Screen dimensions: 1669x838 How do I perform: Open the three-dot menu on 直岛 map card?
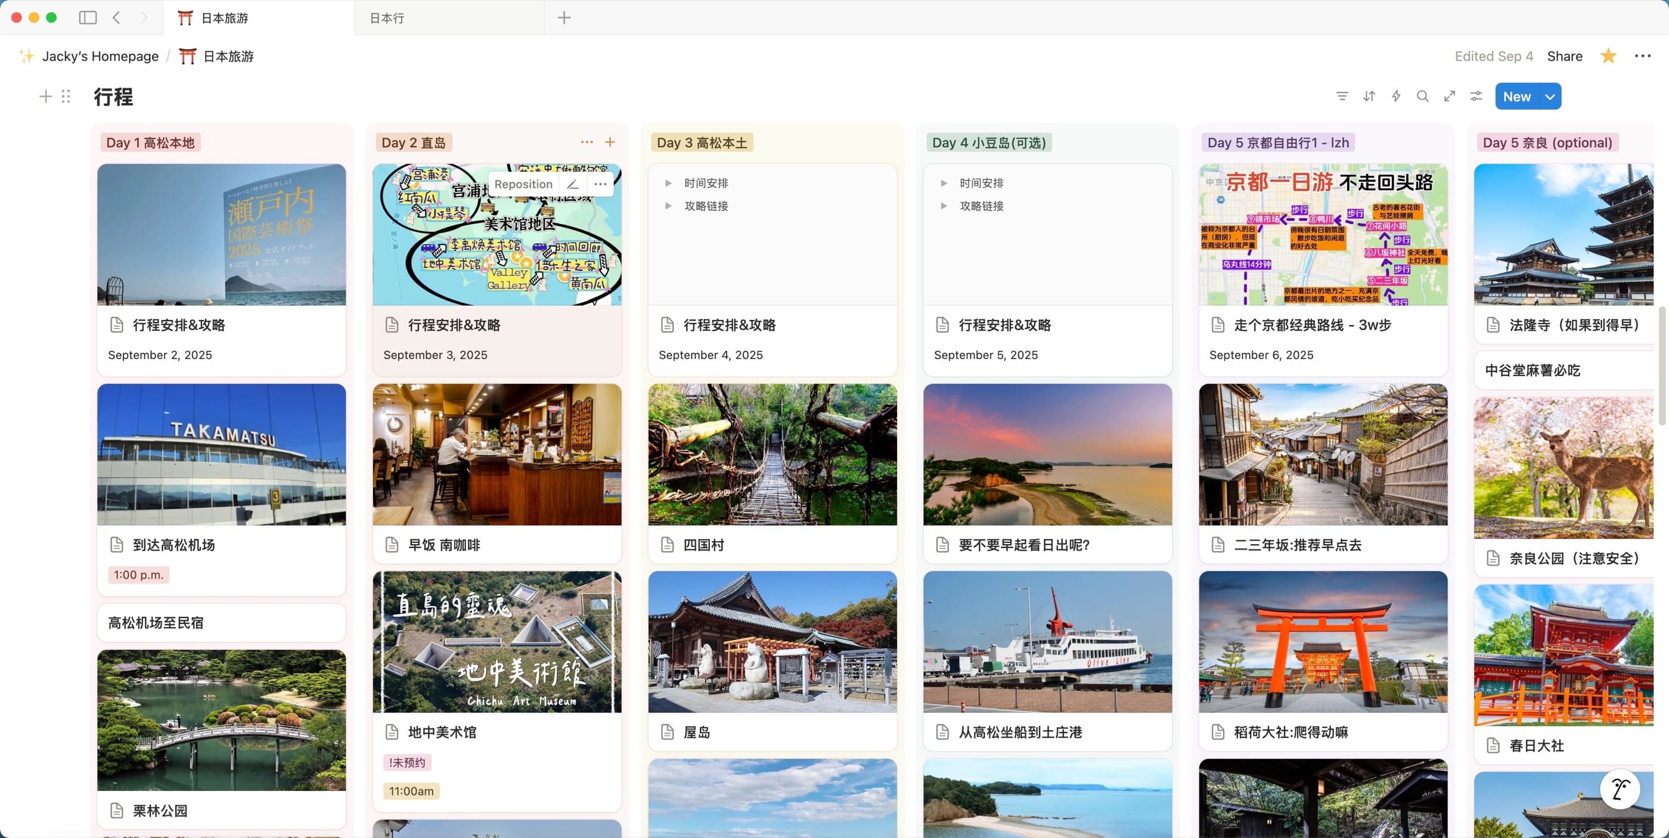pos(601,184)
